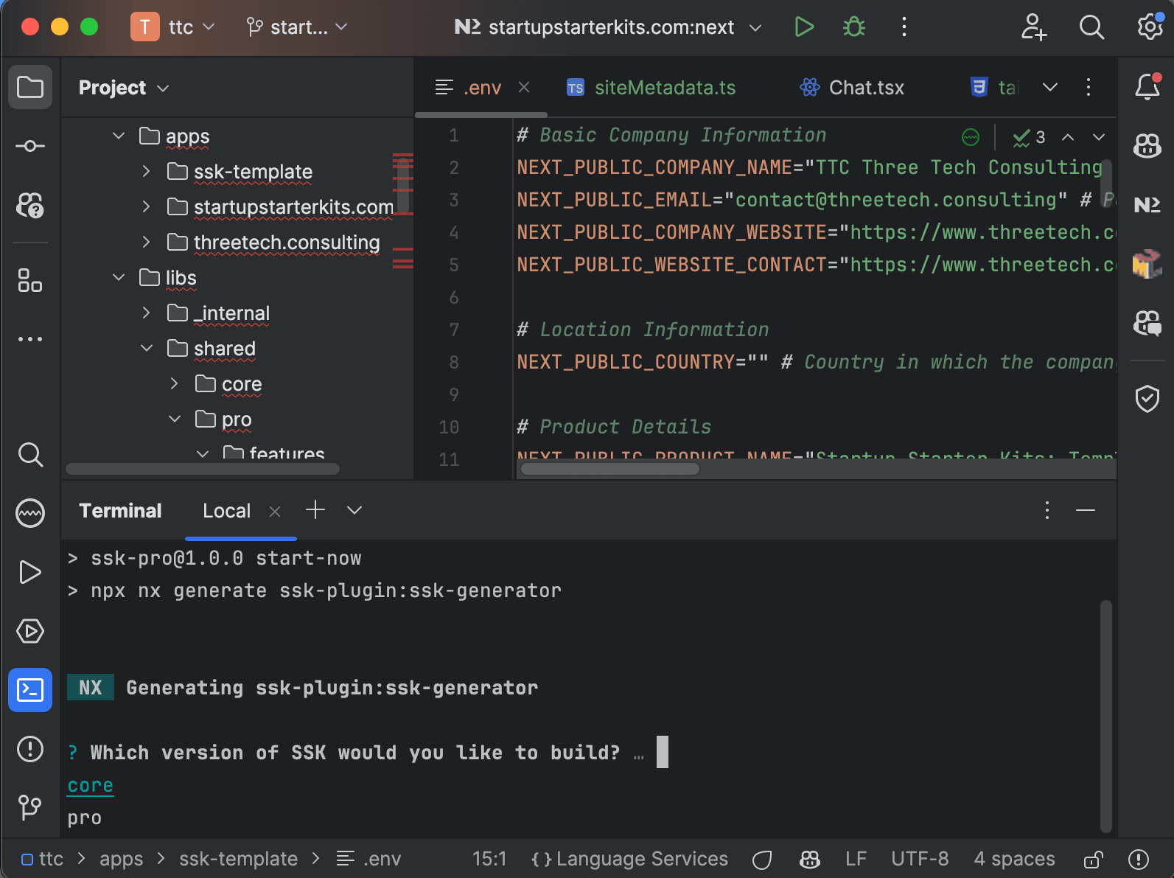Viewport: 1174px width, 878px height.
Task: Debug the current run configuration
Action: 854,27
